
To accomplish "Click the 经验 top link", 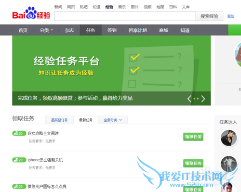I will coord(109,7).
